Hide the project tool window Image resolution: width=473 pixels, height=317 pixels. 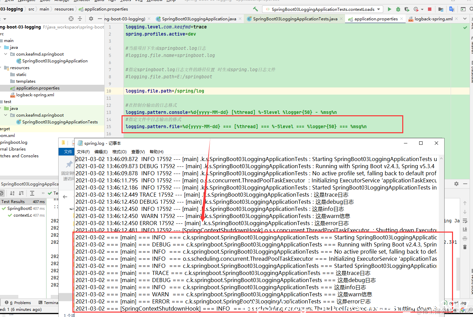(x=100, y=19)
